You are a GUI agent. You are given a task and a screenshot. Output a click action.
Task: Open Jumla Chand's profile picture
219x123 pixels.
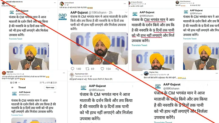pyautogui.click(x=61, y=4)
